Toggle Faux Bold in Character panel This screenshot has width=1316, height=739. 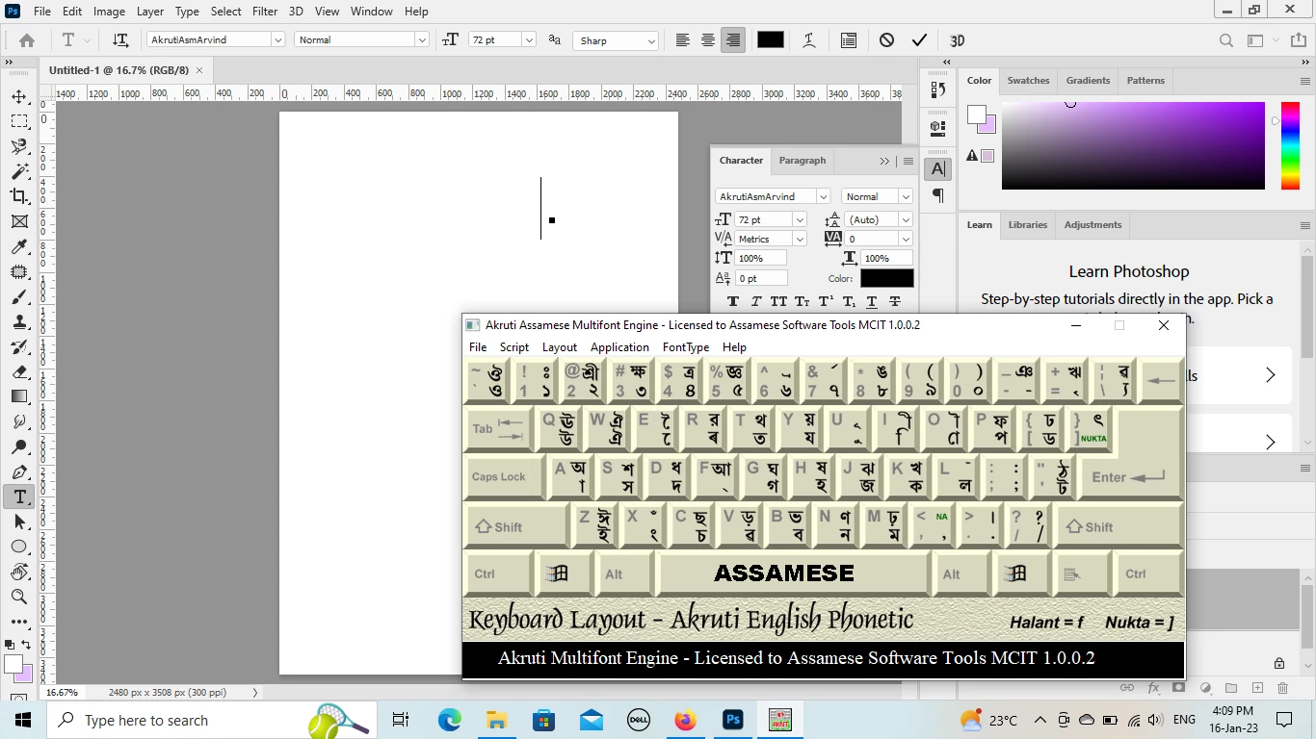(x=733, y=301)
